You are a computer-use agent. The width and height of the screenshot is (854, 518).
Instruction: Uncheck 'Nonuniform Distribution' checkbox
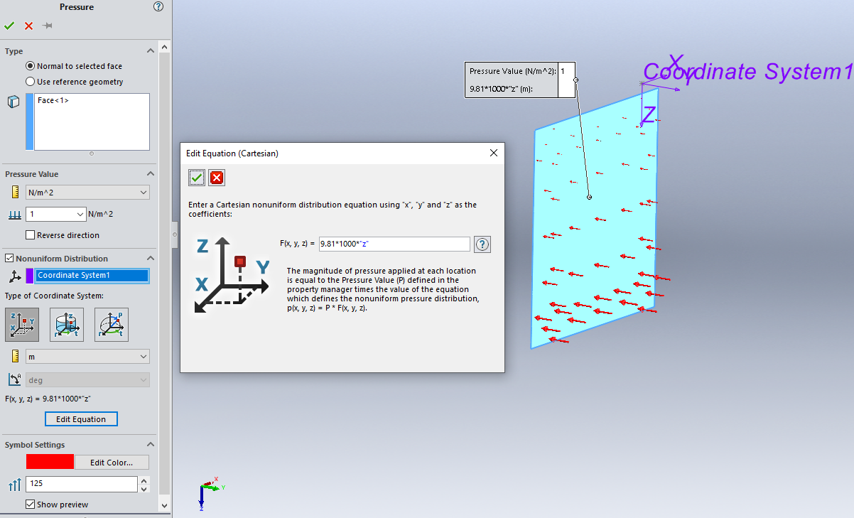coord(9,259)
